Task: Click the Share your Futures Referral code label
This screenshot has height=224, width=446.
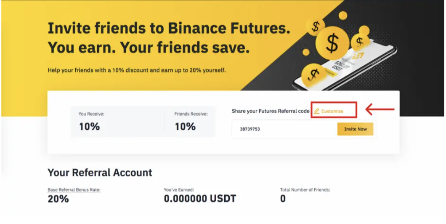Action: pos(271,111)
